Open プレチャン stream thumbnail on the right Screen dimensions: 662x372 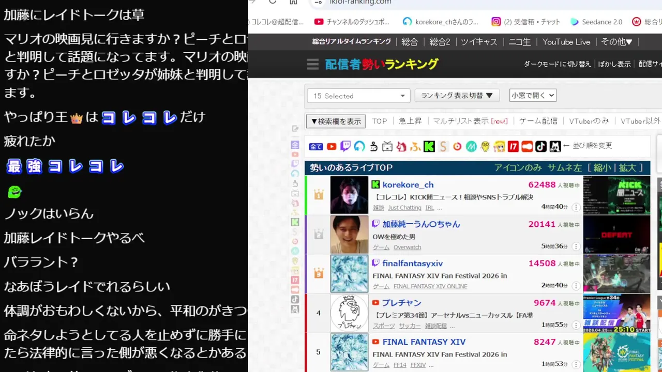tap(616, 313)
